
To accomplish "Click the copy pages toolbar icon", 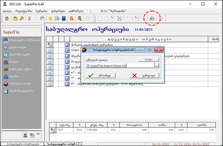I will click(36, 19).
